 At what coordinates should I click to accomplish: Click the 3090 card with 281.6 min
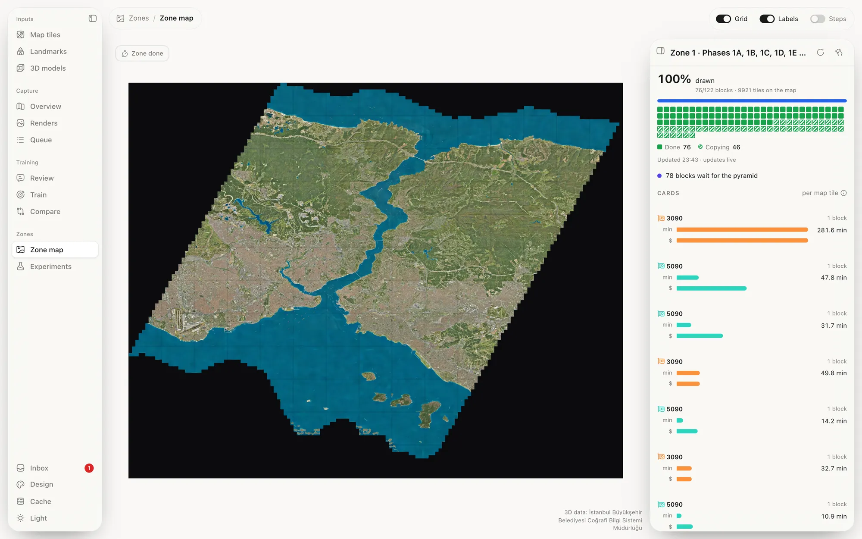(x=752, y=230)
